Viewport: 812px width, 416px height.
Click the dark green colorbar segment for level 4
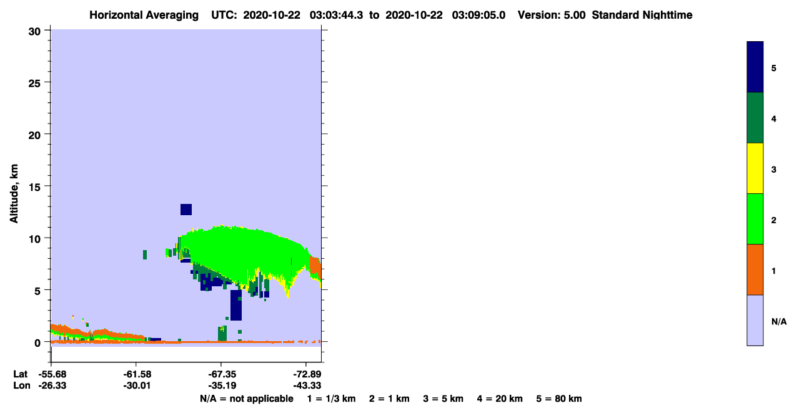click(755, 118)
